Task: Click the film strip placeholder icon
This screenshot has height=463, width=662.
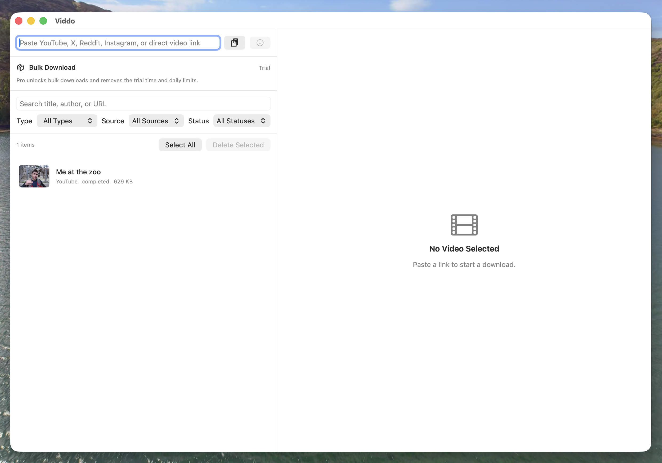Action: (x=464, y=225)
